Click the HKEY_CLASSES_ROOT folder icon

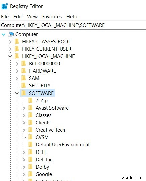[17, 42]
